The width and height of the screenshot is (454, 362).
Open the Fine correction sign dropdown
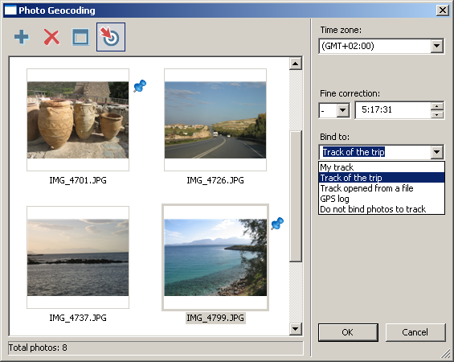click(x=343, y=110)
